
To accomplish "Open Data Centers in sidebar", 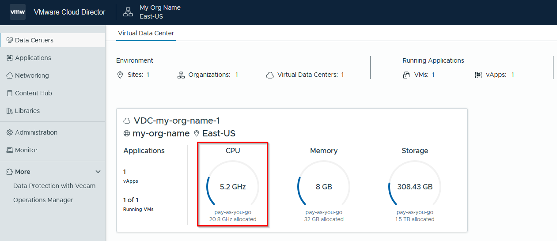I will coord(53,40).
